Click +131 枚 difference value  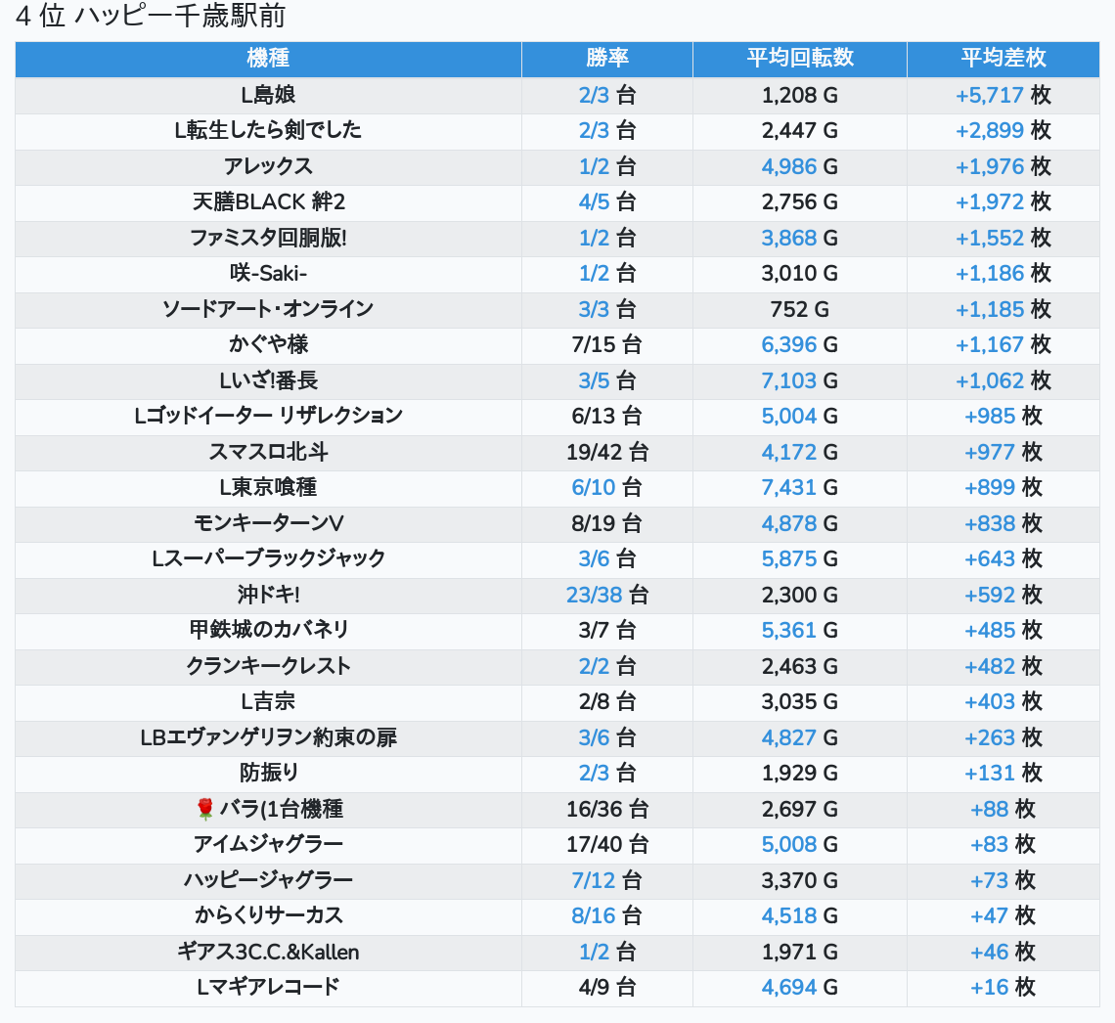pyautogui.click(x=1003, y=773)
